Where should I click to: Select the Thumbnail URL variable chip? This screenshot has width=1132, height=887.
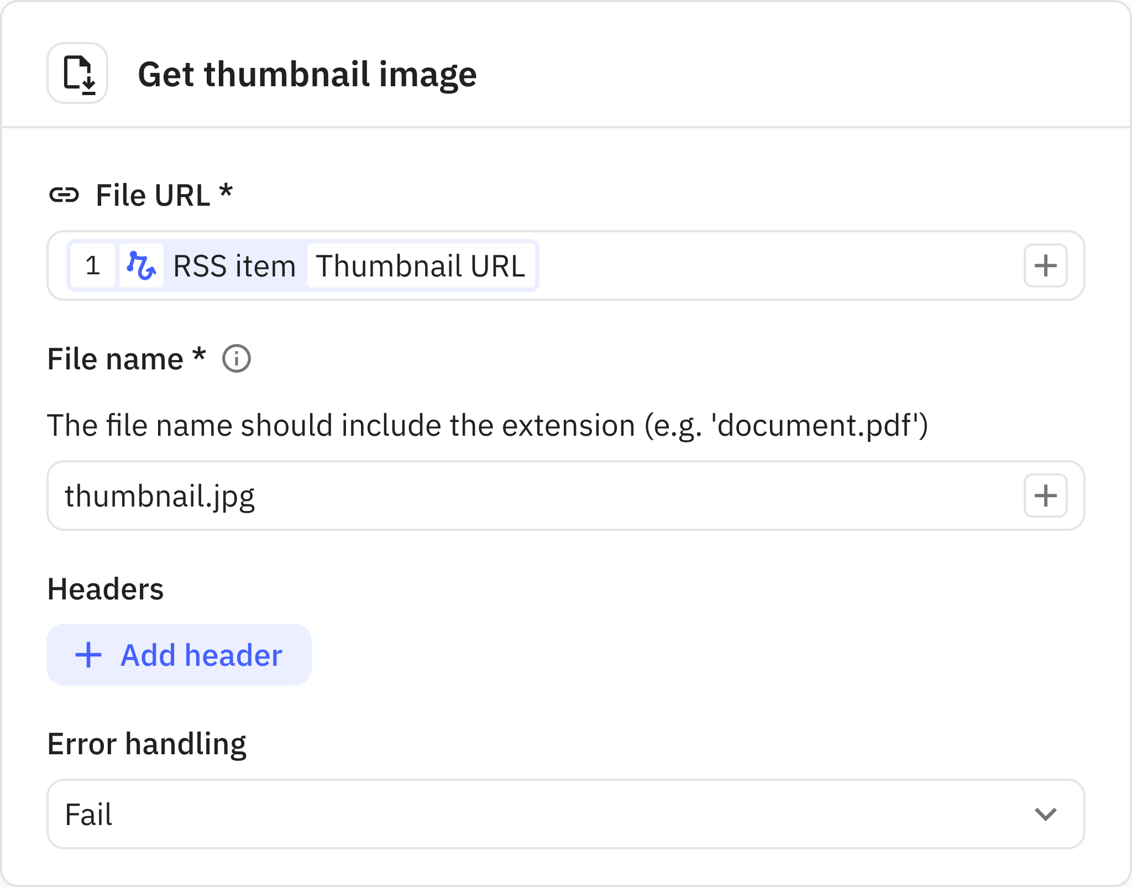click(x=421, y=265)
